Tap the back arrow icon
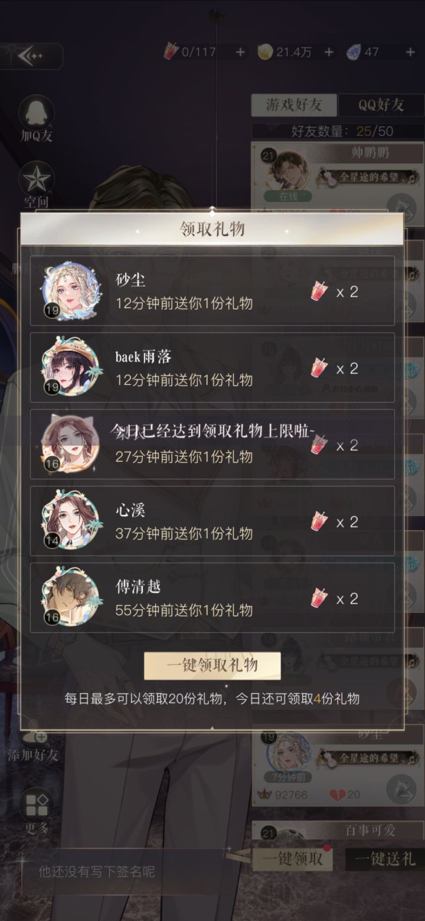425x921 pixels. (31, 56)
